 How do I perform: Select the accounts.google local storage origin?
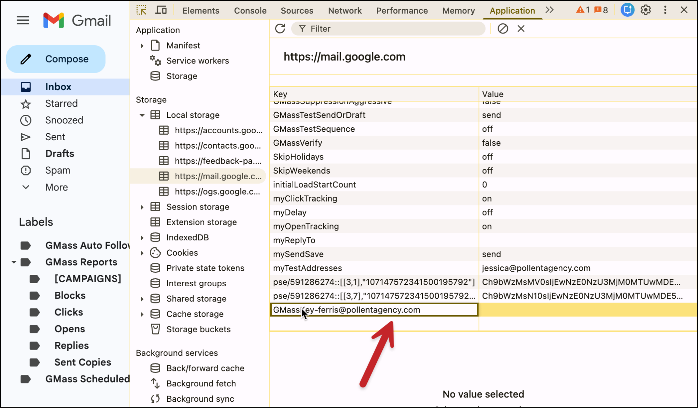pos(218,130)
